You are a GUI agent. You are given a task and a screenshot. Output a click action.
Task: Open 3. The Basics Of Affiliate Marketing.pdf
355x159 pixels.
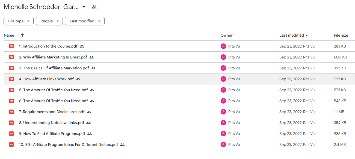point(54,68)
